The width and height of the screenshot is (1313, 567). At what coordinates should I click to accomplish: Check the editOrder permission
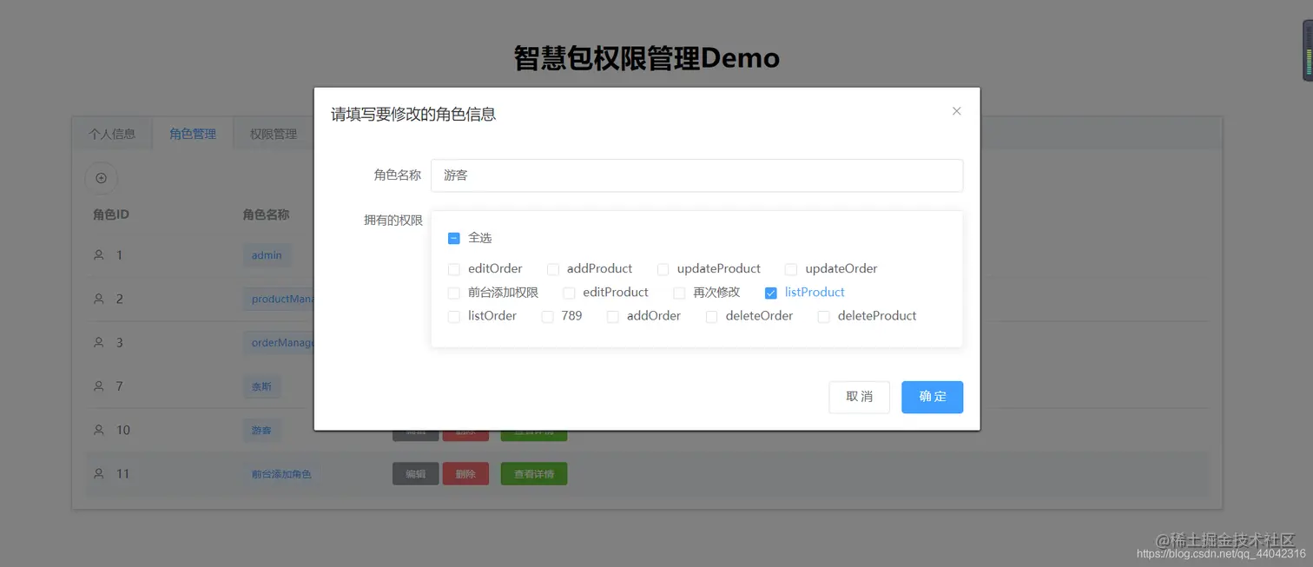454,269
